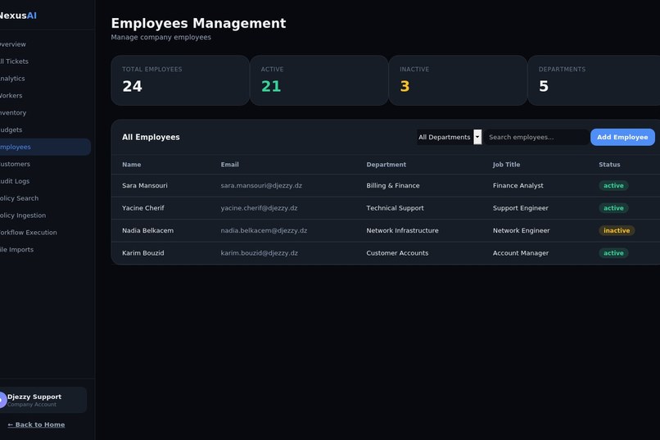Open Inventory in the sidebar

coord(13,113)
